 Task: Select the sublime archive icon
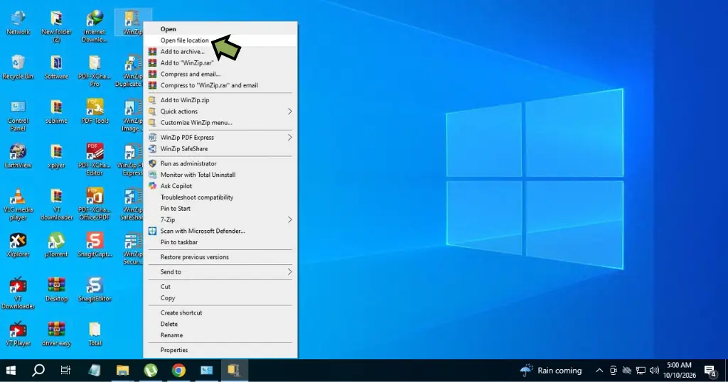click(x=56, y=112)
